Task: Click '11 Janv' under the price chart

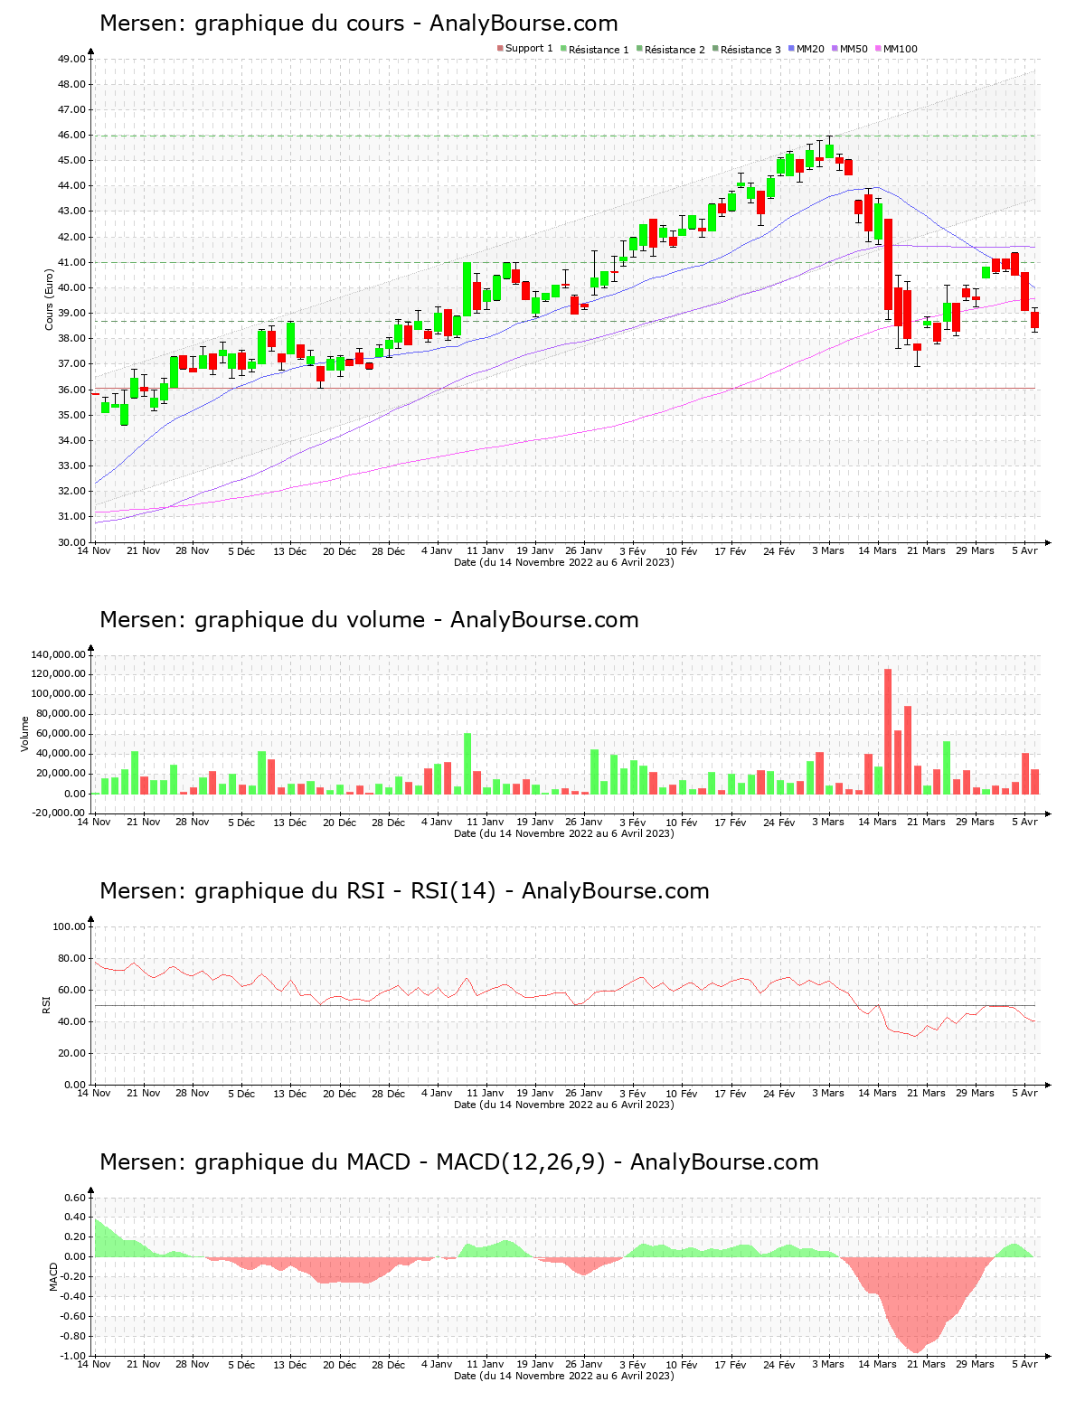Action: click(486, 550)
